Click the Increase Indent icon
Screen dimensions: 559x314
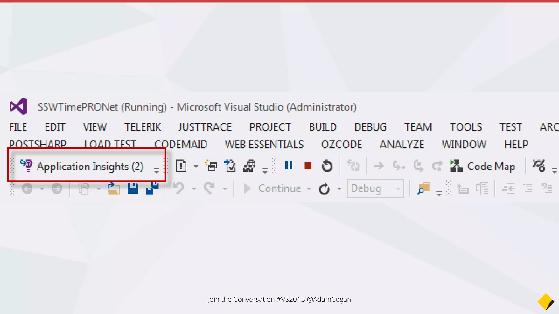[528, 188]
